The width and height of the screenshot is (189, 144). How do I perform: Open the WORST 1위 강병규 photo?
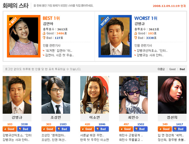point(115,36)
